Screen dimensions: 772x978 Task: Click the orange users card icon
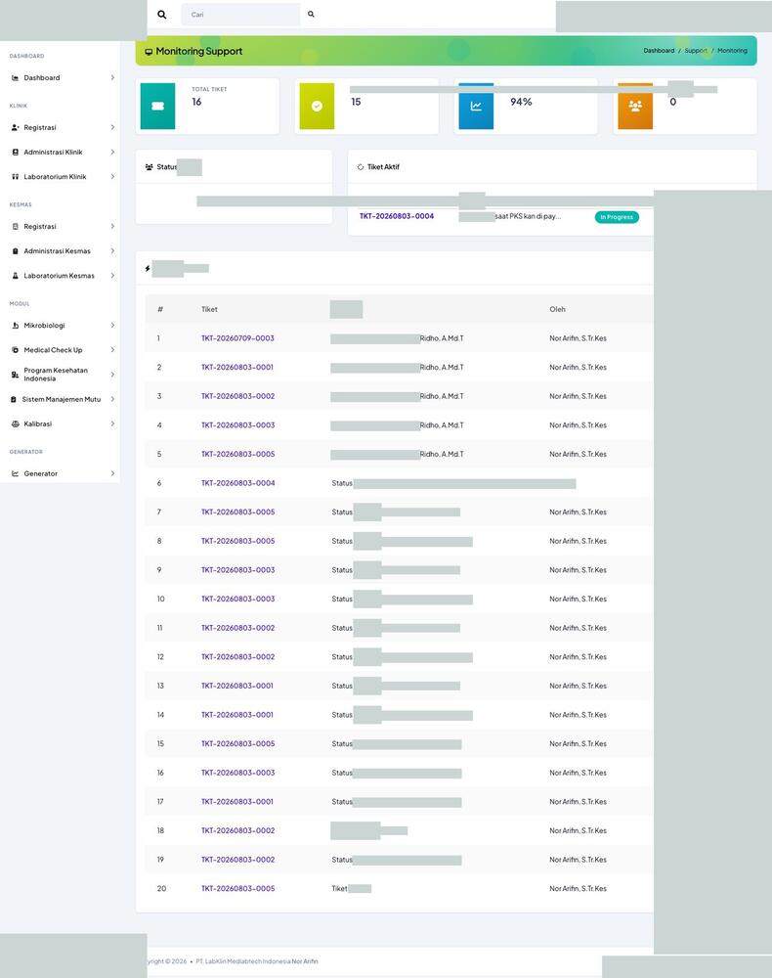click(635, 106)
